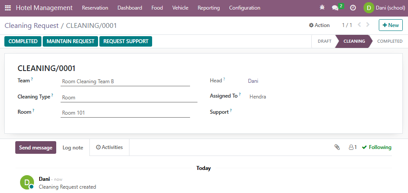Click Dani's user avatar in navbar
The width and height of the screenshot is (408, 193).
pyautogui.click(x=369, y=8)
